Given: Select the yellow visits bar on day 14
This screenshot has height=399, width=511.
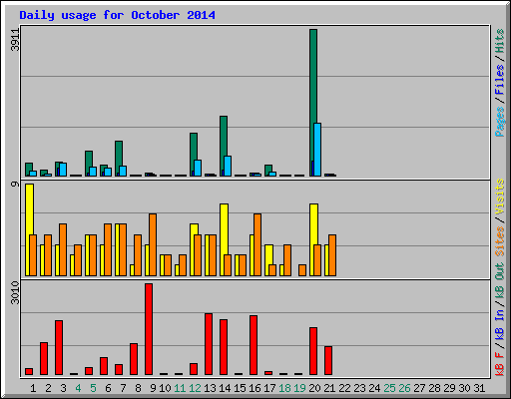Looking at the screenshot, I should point(224,239).
